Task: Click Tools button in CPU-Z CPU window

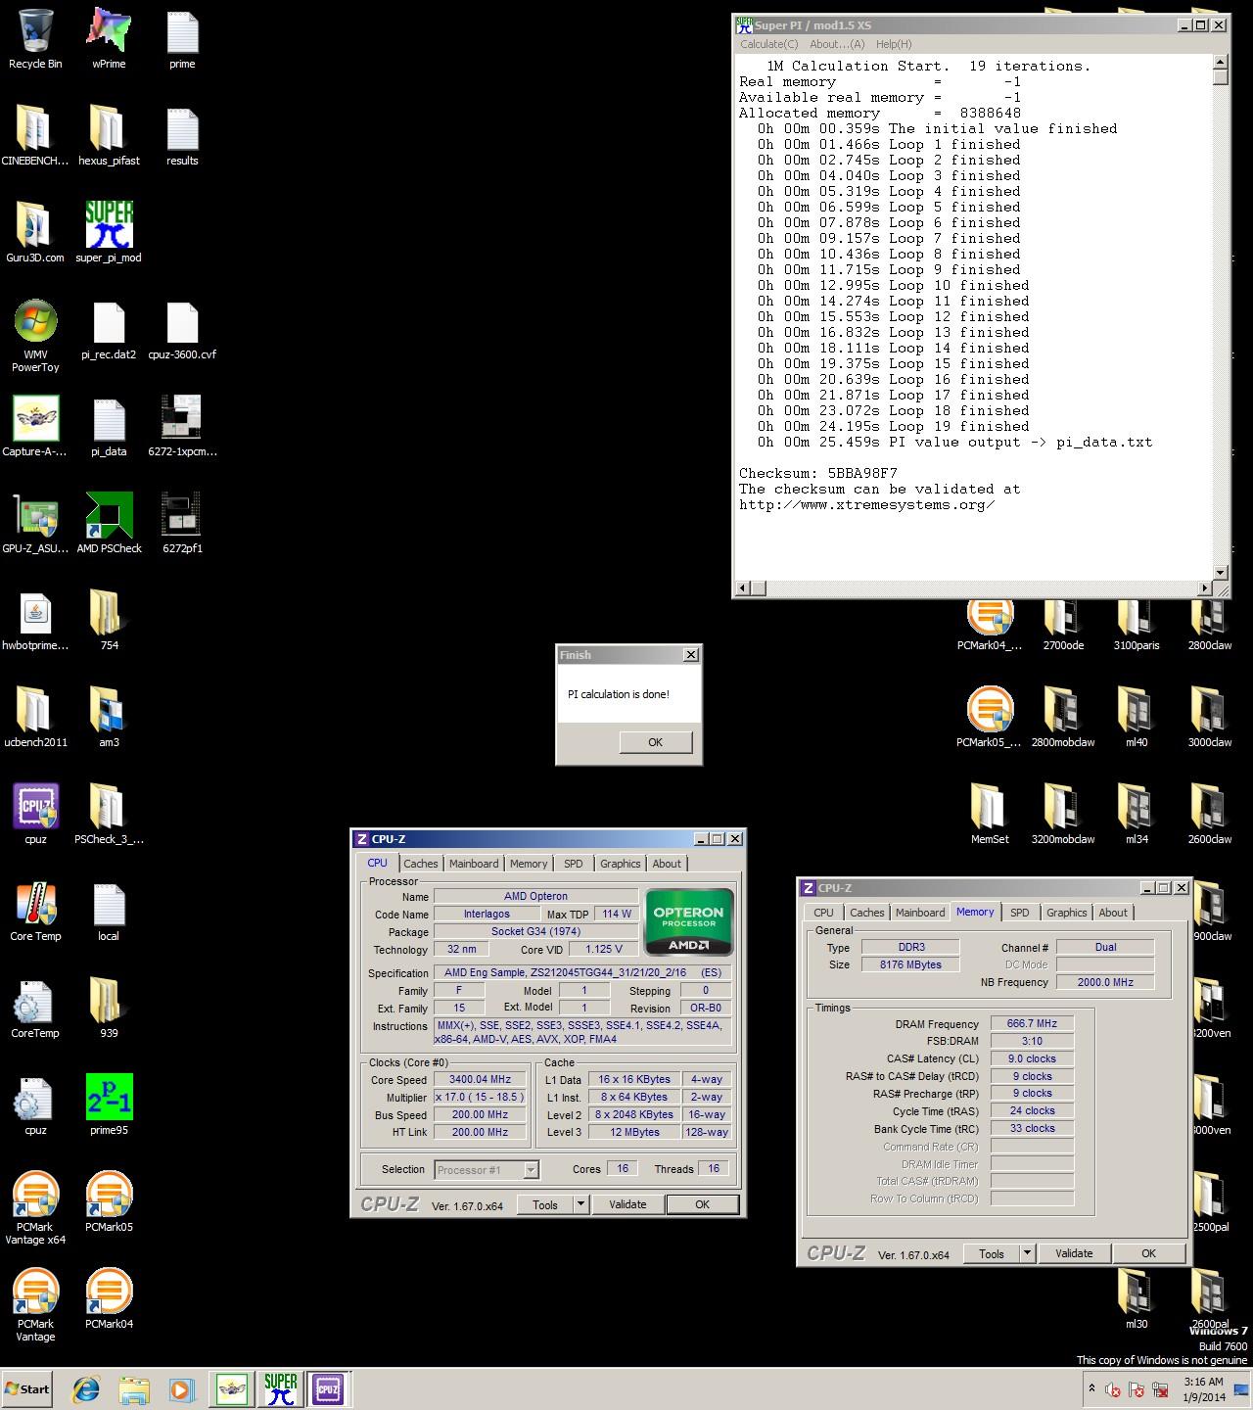Action: pyautogui.click(x=545, y=1204)
